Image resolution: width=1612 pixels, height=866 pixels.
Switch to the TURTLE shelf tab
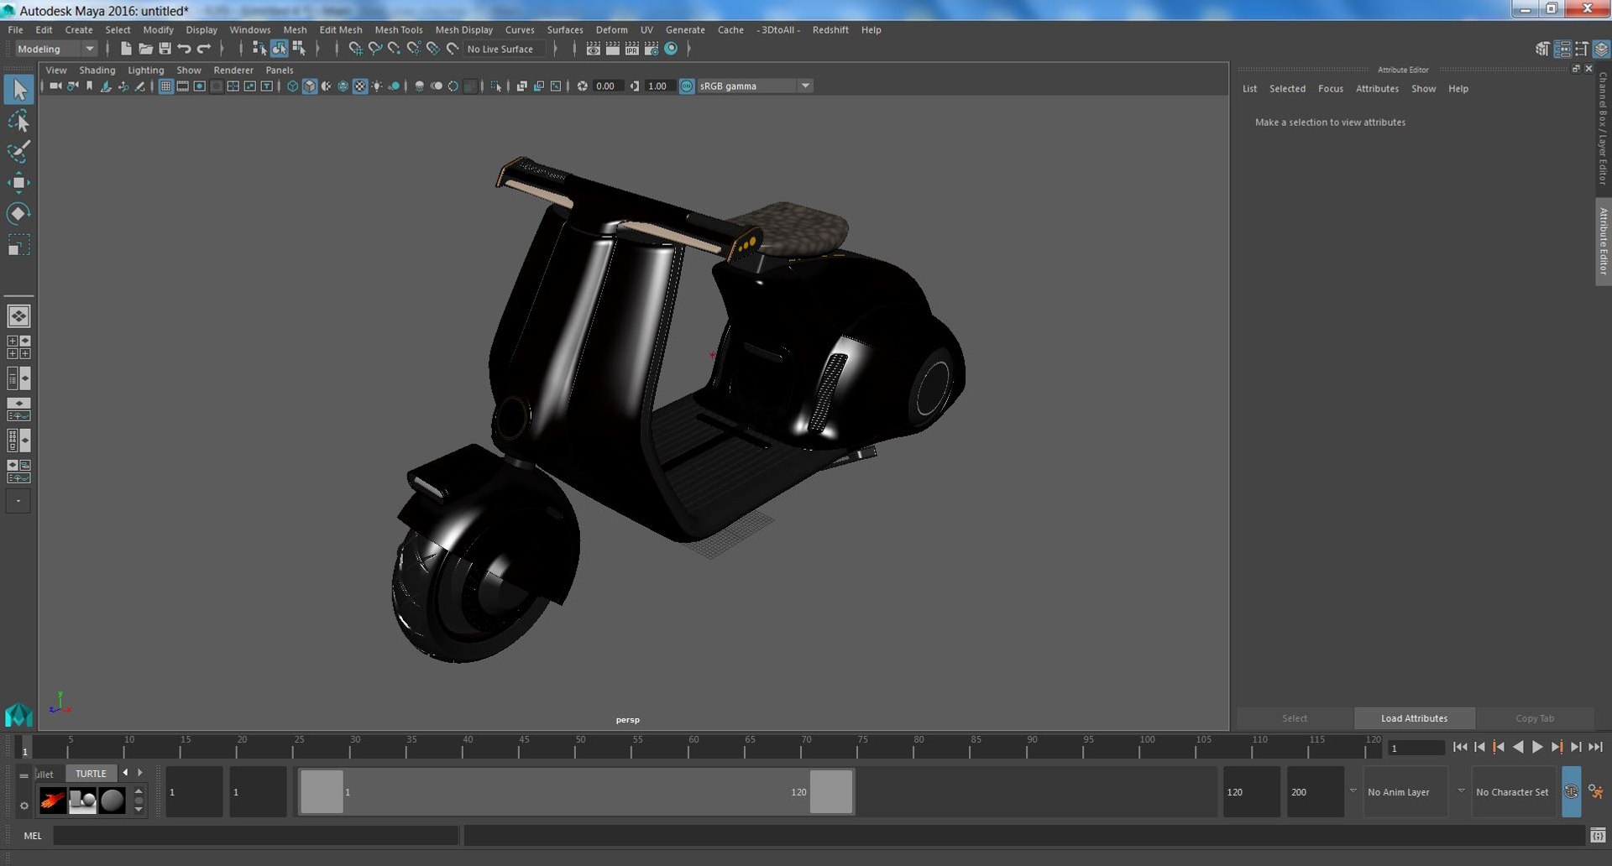point(91,774)
